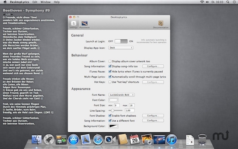Viewport: 238px width, 149px height.
Task: Open the Edit menu
Action: point(35,2)
